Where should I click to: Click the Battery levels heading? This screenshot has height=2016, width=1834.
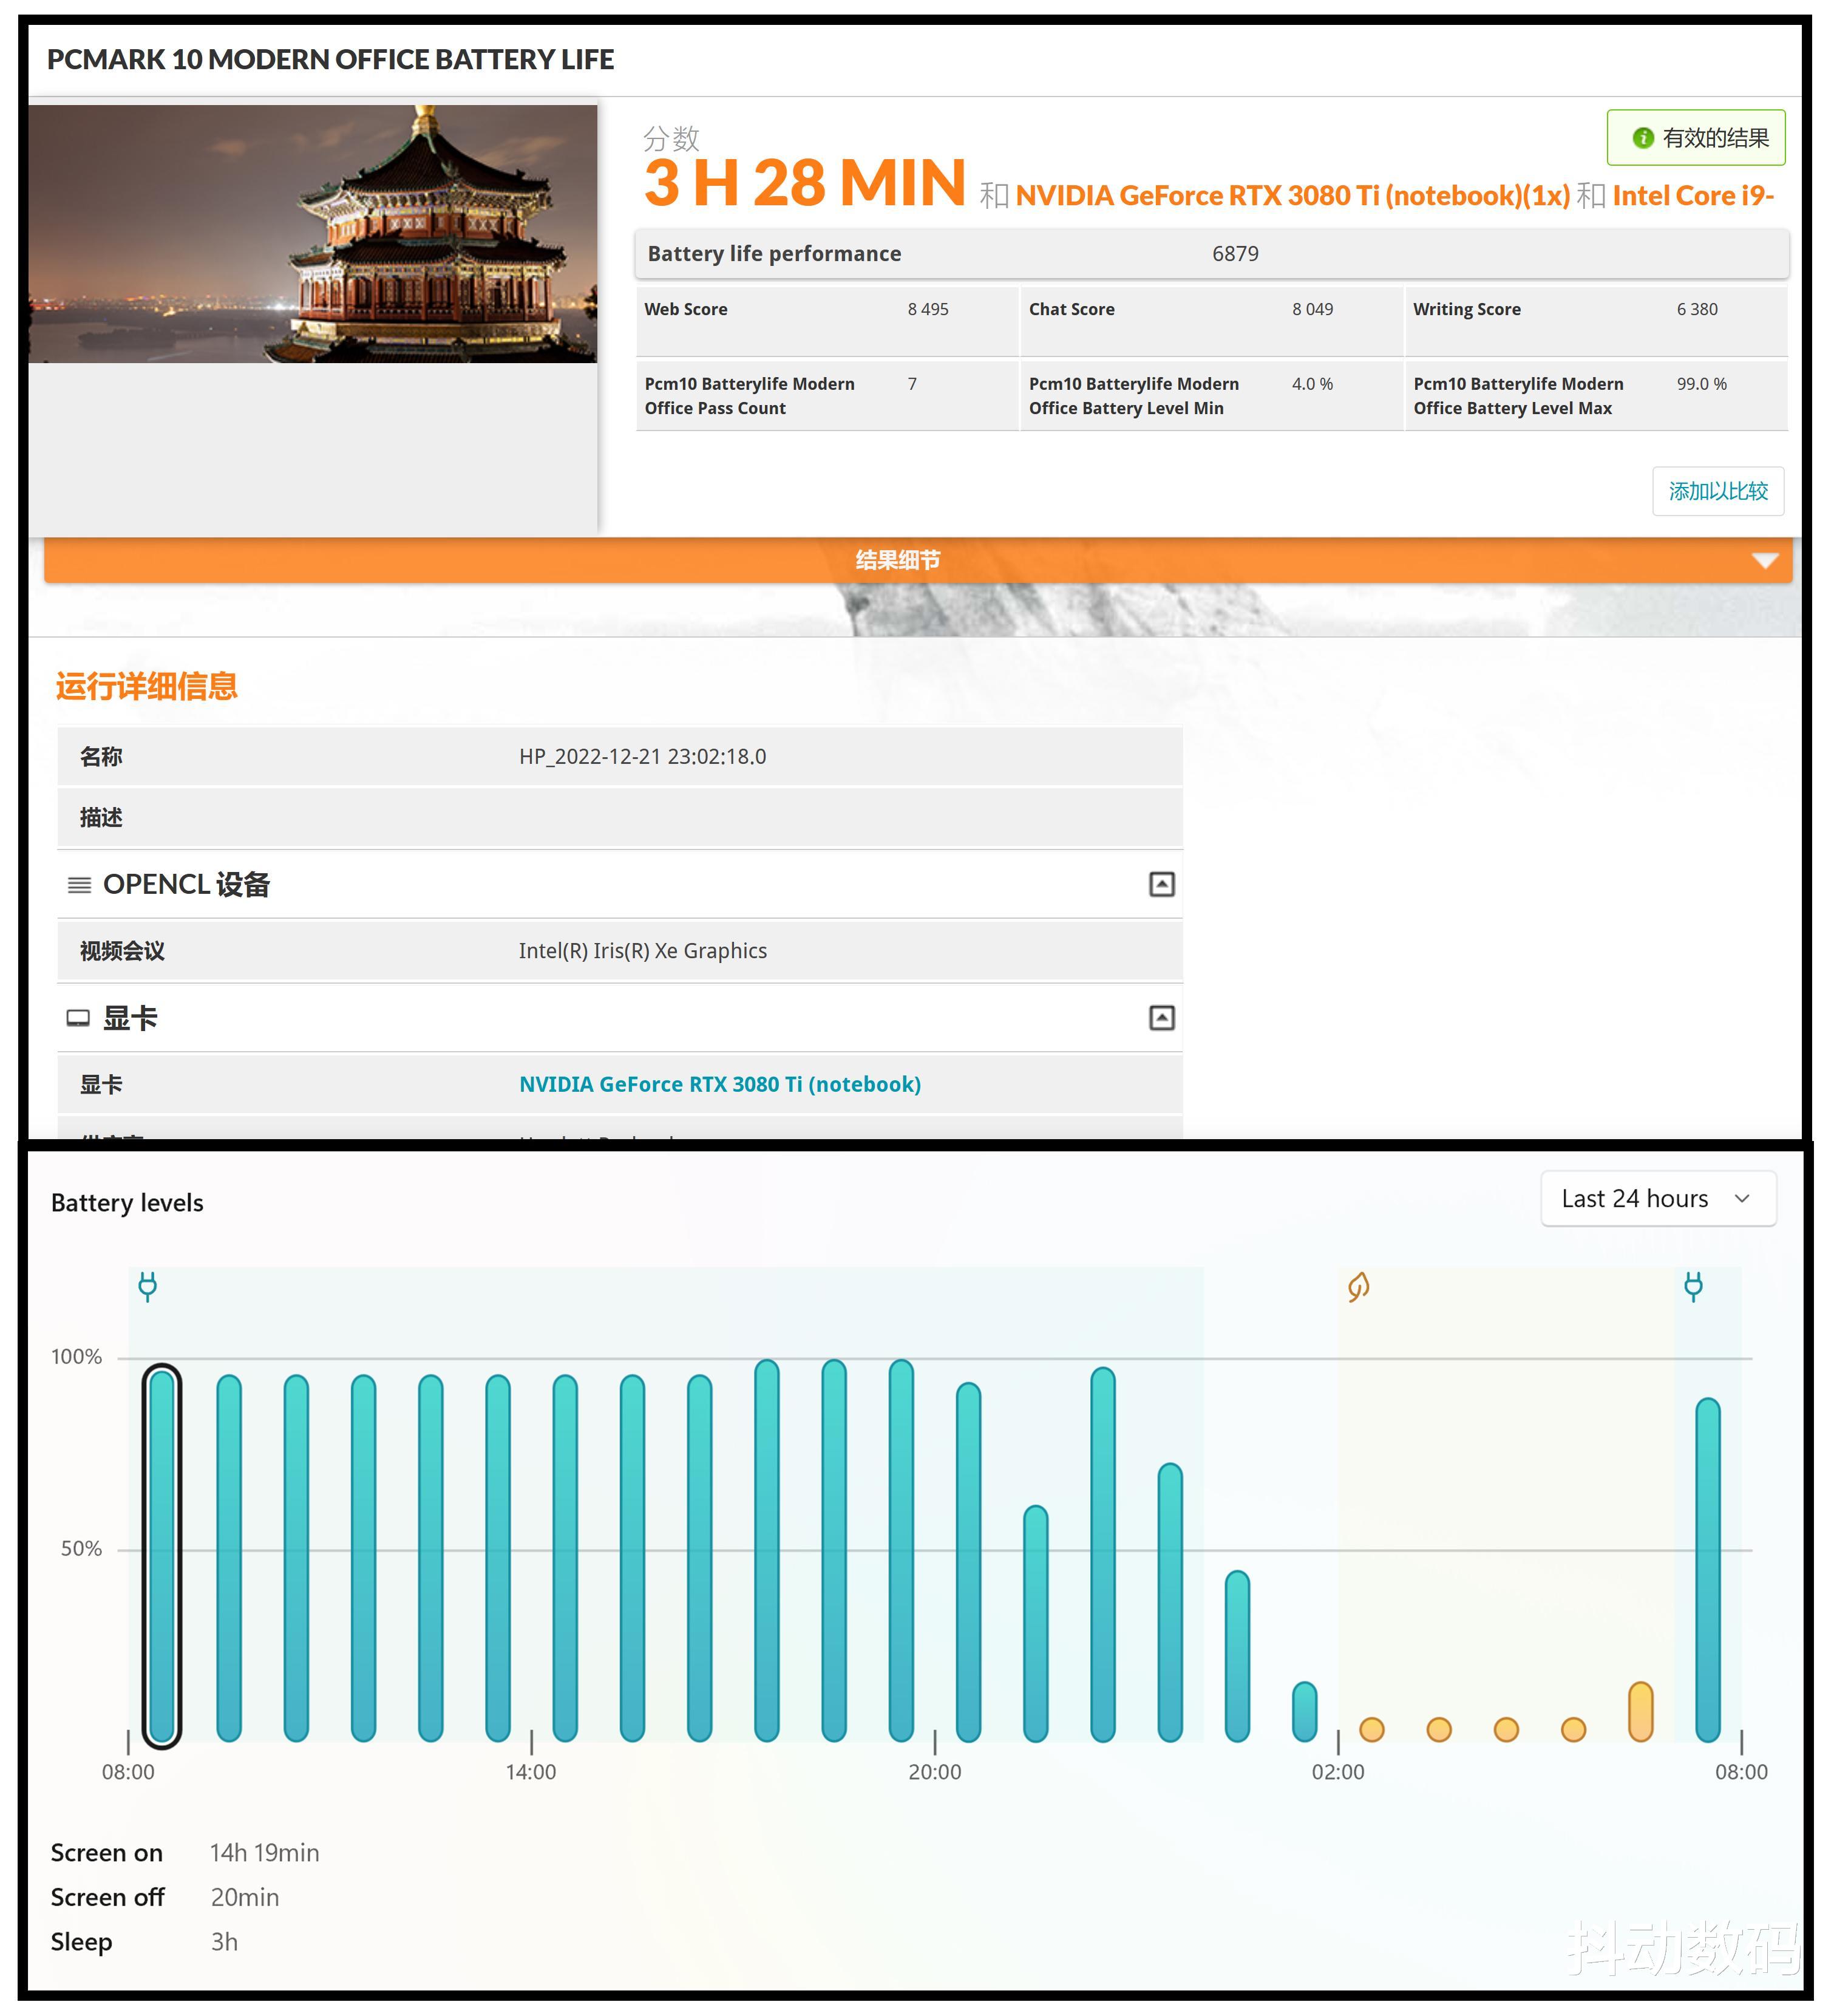coord(127,1203)
